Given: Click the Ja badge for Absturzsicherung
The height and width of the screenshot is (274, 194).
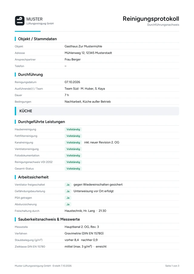Looking at the screenshot, I should [68, 204].
